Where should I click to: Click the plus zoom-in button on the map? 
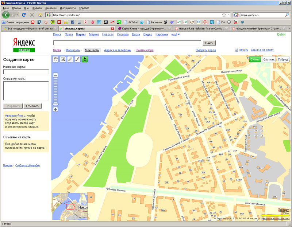55,109
